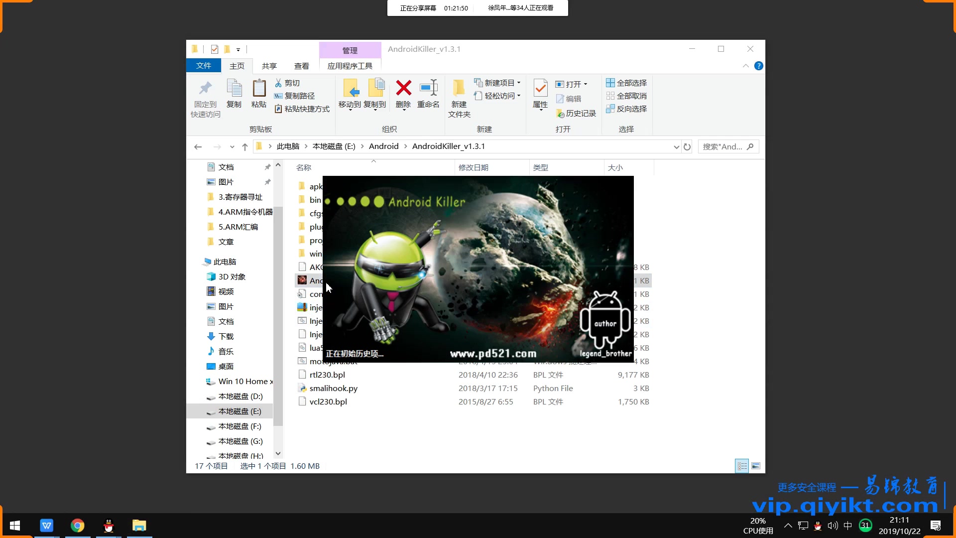Select the 重命名 (Rename) icon
The width and height of the screenshot is (956, 538).
click(x=428, y=95)
